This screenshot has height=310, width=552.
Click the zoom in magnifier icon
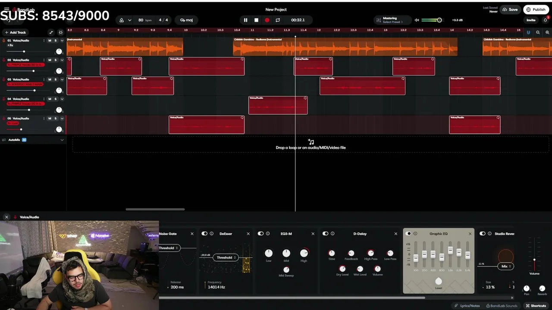pyautogui.click(x=547, y=32)
